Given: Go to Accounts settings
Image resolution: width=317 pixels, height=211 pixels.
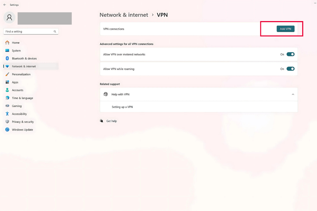Looking at the screenshot, I should point(18,90).
